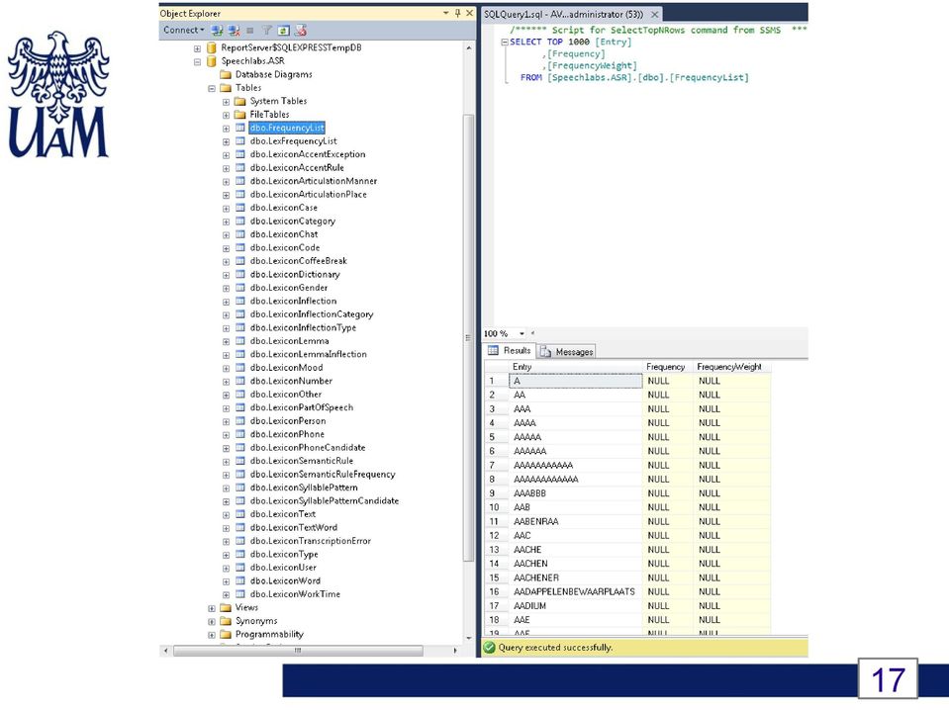Image resolution: width=949 pixels, height=710 pixels.
Task: Open the Connect dropdown menu
Action: 183,31
